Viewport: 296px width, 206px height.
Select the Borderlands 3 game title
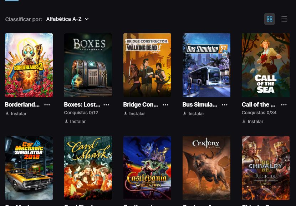(22, 104)
